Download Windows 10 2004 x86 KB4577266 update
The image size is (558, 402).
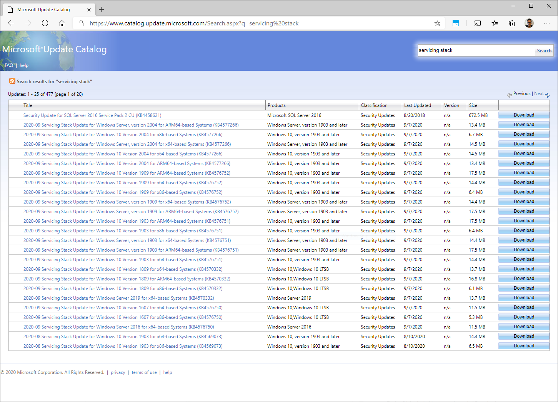point(524,134)
